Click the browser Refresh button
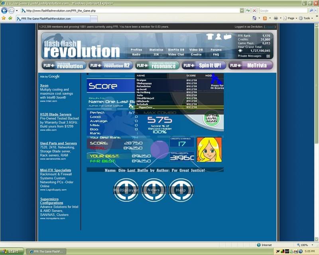 point(248,11)
